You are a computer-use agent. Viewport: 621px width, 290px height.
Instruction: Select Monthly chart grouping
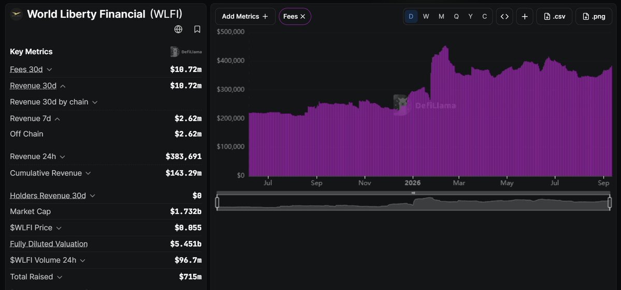pyautogui.click(x=441, y=17)
